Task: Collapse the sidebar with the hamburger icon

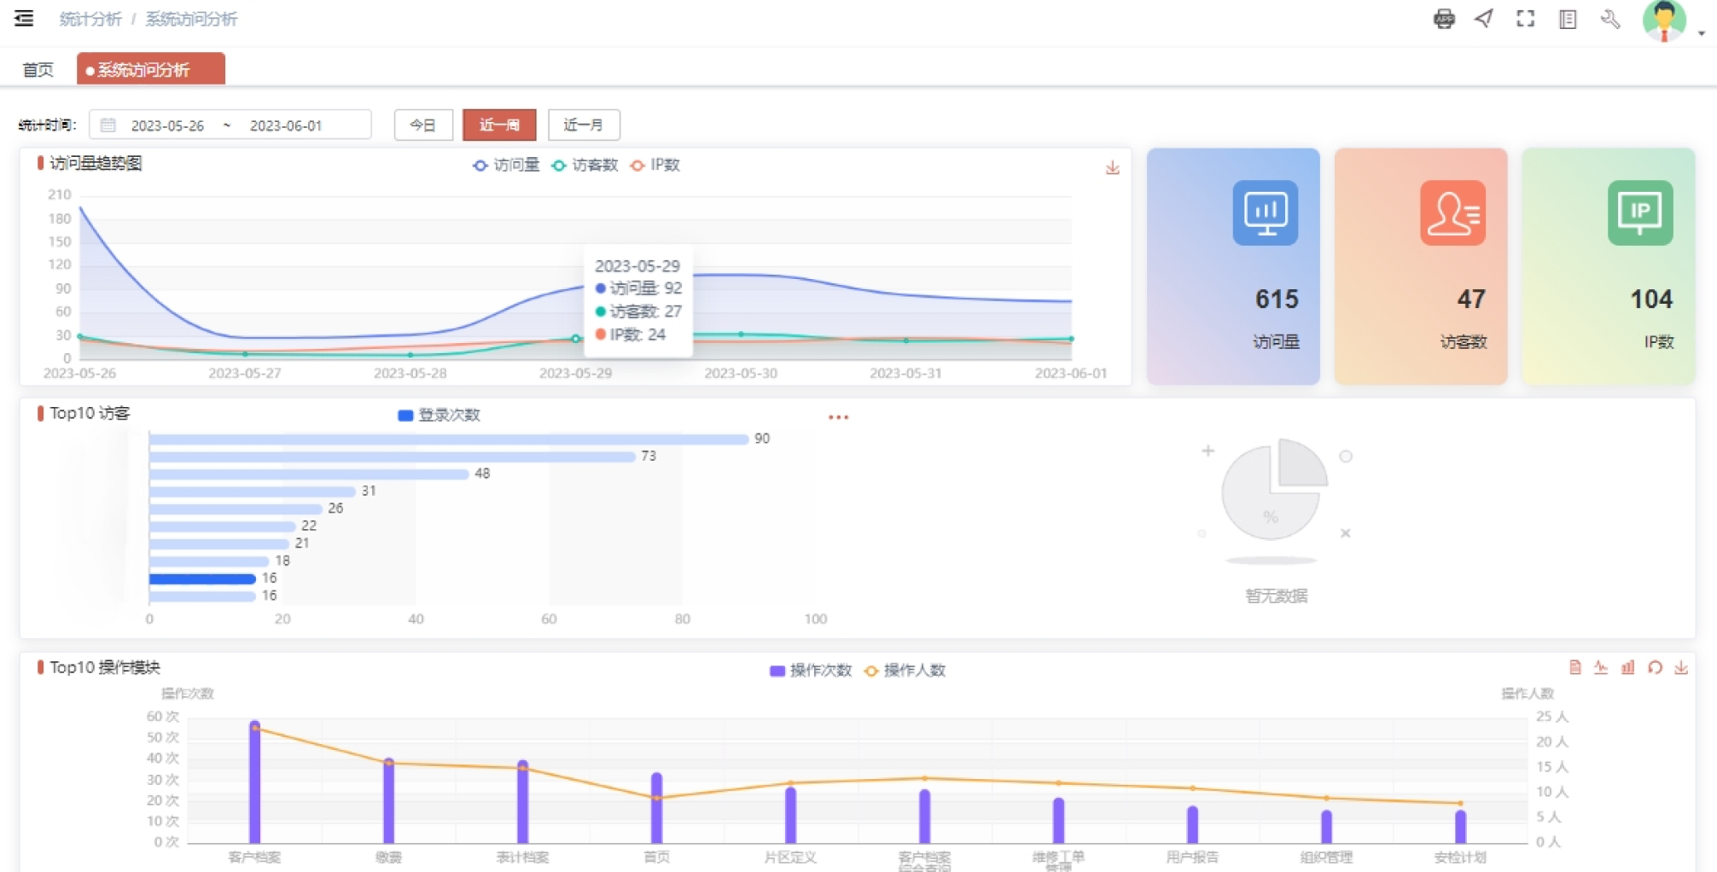Action: coord(24,19)
